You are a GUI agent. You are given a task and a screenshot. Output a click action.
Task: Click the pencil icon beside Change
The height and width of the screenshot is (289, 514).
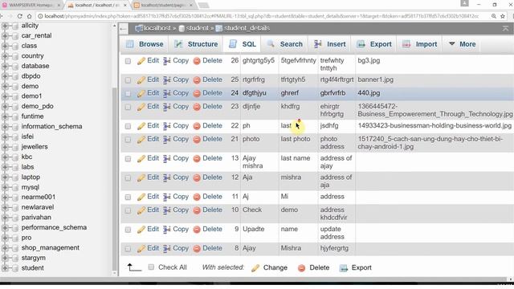pos(255,268)
